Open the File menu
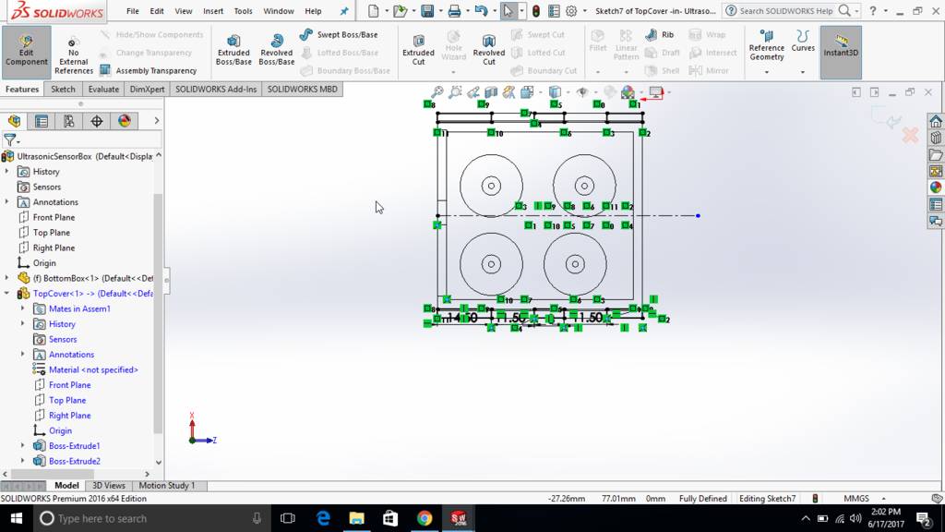This screenshot has width=945, height=532. coord(133,11)
